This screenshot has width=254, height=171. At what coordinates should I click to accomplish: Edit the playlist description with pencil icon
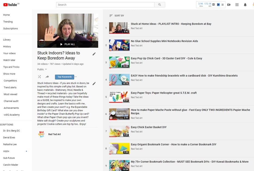point(94,84)
